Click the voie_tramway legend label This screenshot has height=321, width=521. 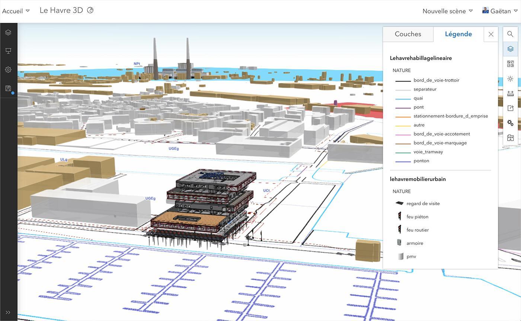point(428,152)
